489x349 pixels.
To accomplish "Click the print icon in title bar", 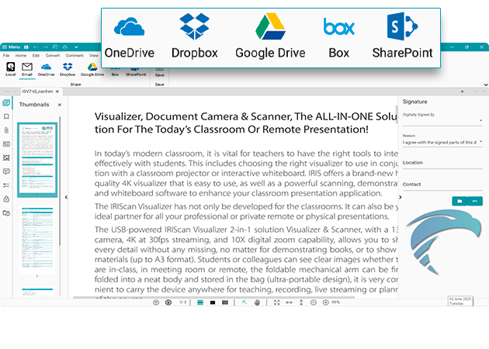I will tap(65, 47).
